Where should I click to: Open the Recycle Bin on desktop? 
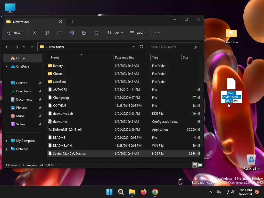point(251,162)
